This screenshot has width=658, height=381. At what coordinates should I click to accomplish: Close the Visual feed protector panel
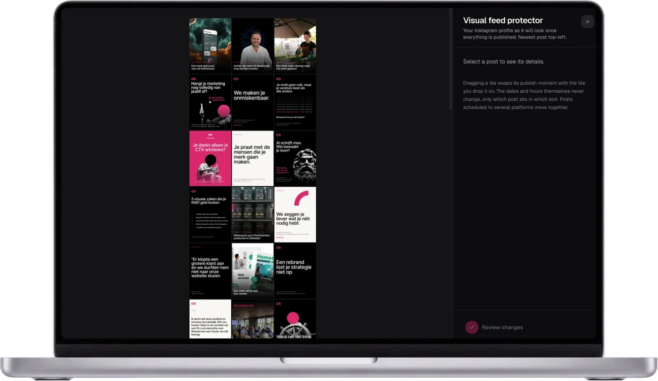point(587,22)
